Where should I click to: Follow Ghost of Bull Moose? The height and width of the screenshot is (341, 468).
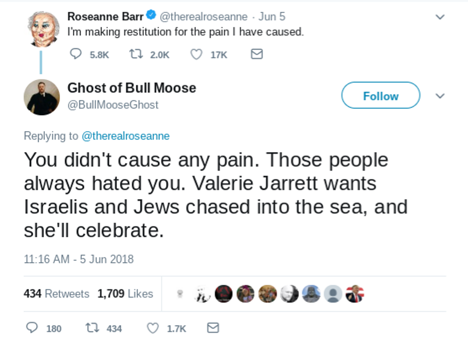coord(381,96)
